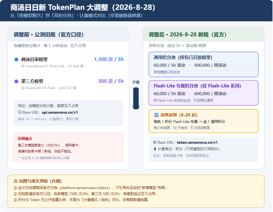Click the label 计量 above the dark bar
Image resolution: width=273 pixels, height=212 pixels.
(x=136, y=82)
